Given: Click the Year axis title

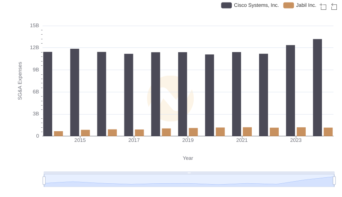Looking at the screenshot, I should 188,158.
